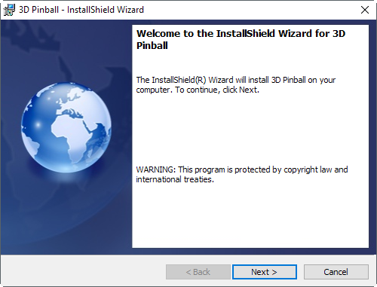Click the dark blue banner above the globe
377x287 pixels.
[66, 50]
